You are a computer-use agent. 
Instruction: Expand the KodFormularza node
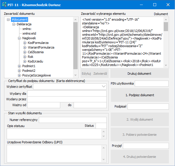click(25, 43)
